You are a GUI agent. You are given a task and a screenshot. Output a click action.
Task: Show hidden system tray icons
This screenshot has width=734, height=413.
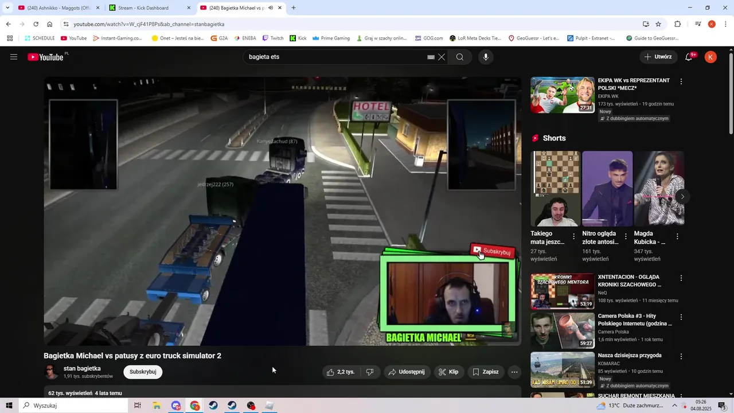point(675,406)
